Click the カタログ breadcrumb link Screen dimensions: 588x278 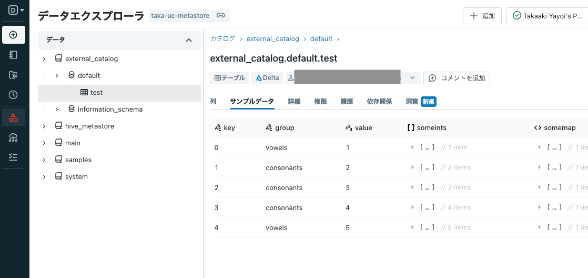click(223, 38)
